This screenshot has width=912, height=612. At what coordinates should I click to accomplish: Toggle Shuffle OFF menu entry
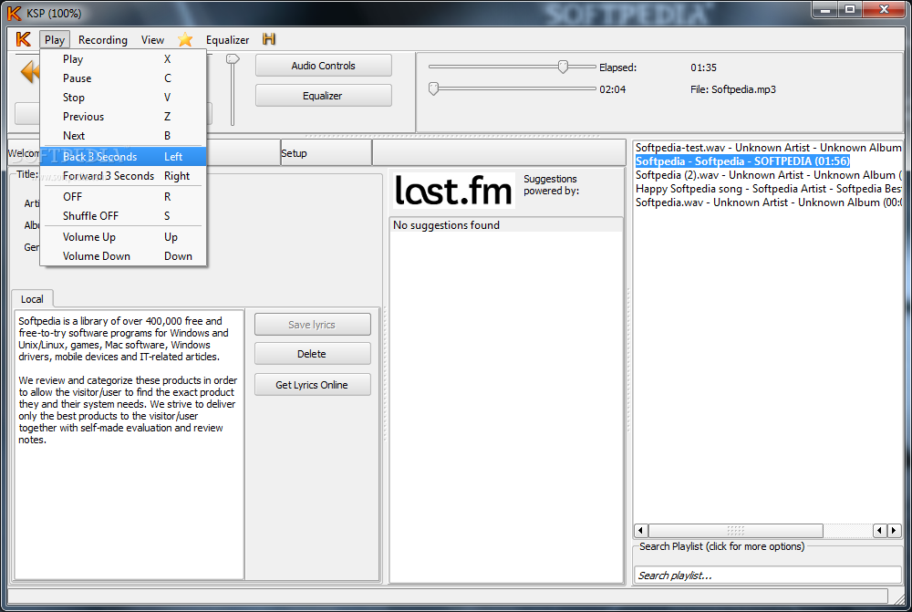tap(123, 216)
